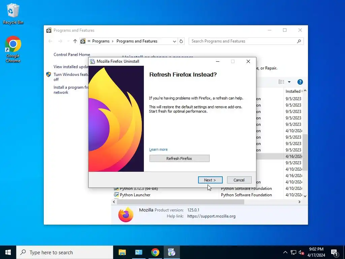Go back in Programs and Features
This screenshot has width=345, height=259.
coord(51,41)
